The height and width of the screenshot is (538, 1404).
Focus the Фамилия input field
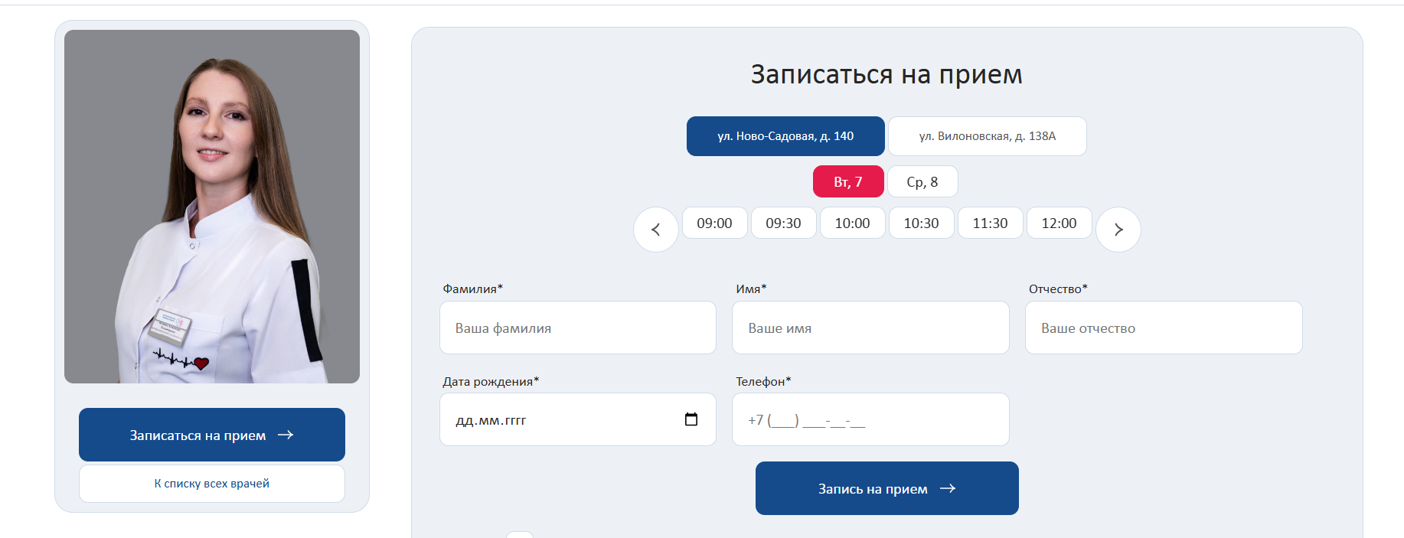(578, 328)
